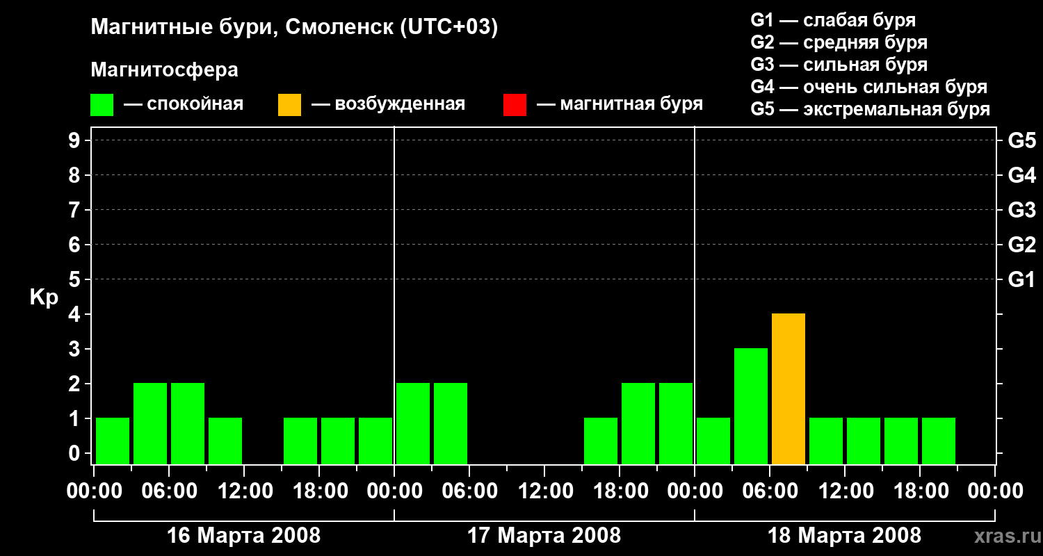Click the 'Магнитосфера' legend heading
Viewport: 1043px width, 556px height.
pyautogui.click(x=165, y=70)
